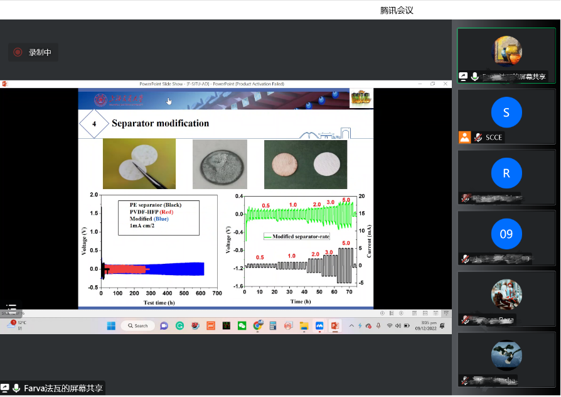Viewport: 561px width, 397px height.
Task: Switch to PowerPoint in the taskbar
Action: coord(334,325)
